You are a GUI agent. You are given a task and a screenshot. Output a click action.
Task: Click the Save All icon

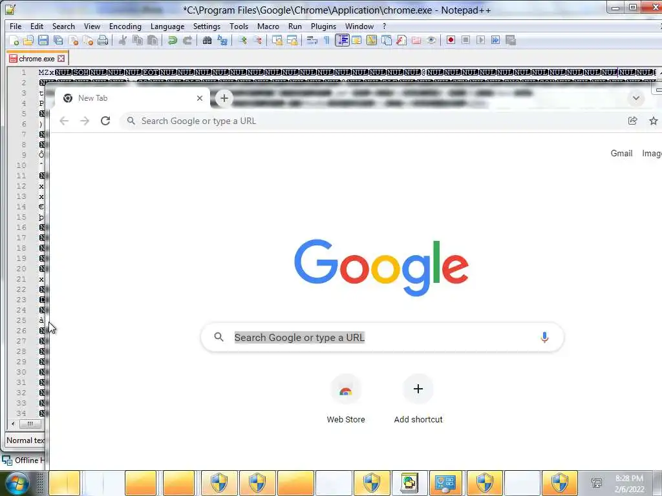[x=58, y=40]
